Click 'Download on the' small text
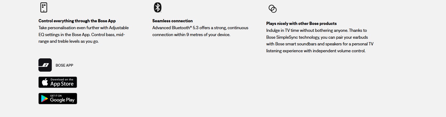446x117 pixels. click(62, 80)
